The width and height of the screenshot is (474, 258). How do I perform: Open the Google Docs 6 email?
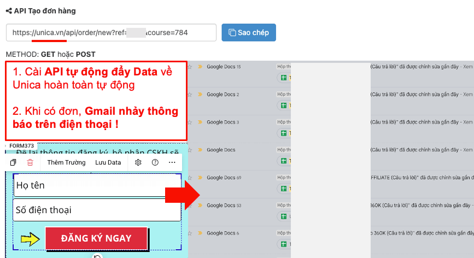point(223,233)
